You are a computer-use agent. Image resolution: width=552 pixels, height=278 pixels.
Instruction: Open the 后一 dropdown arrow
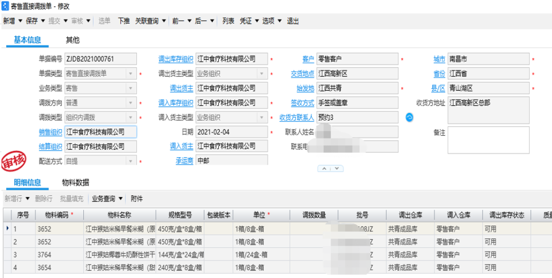(x=212, y=21)
